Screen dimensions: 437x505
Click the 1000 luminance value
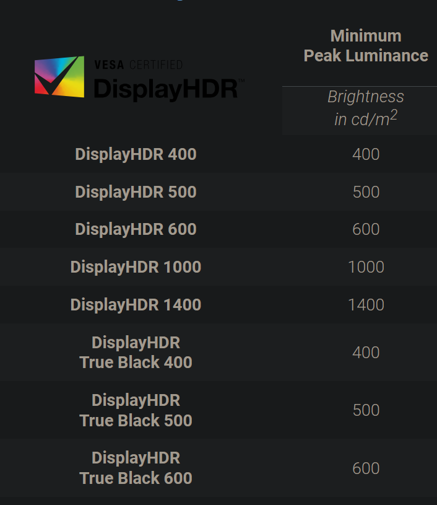click(x=366, y=266)
